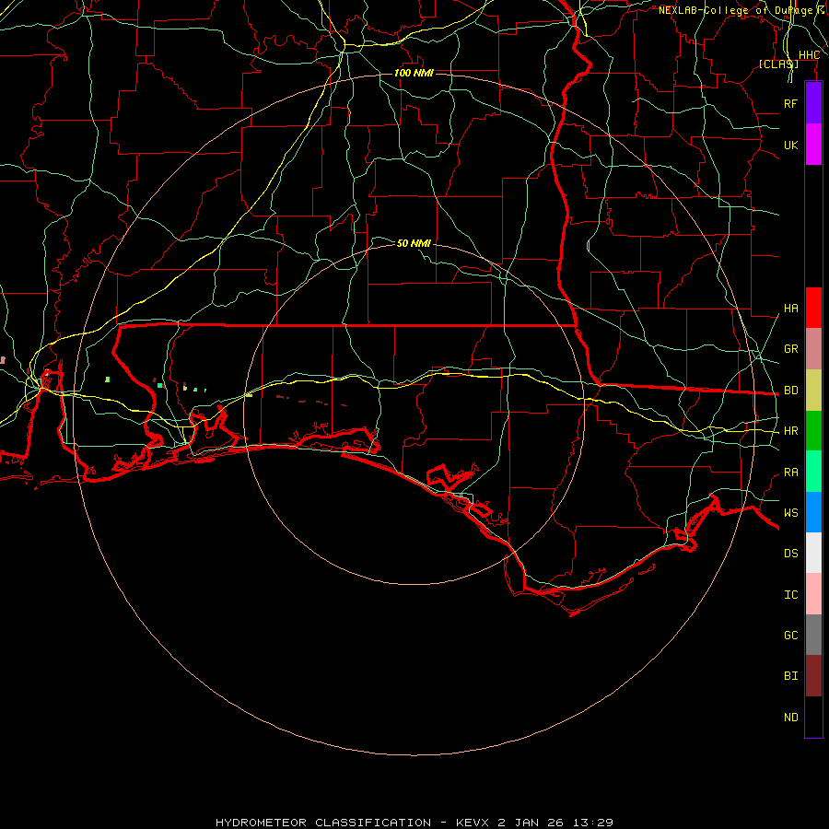
Task: Click the BD legend label
Action: click(x=790, y=391)
